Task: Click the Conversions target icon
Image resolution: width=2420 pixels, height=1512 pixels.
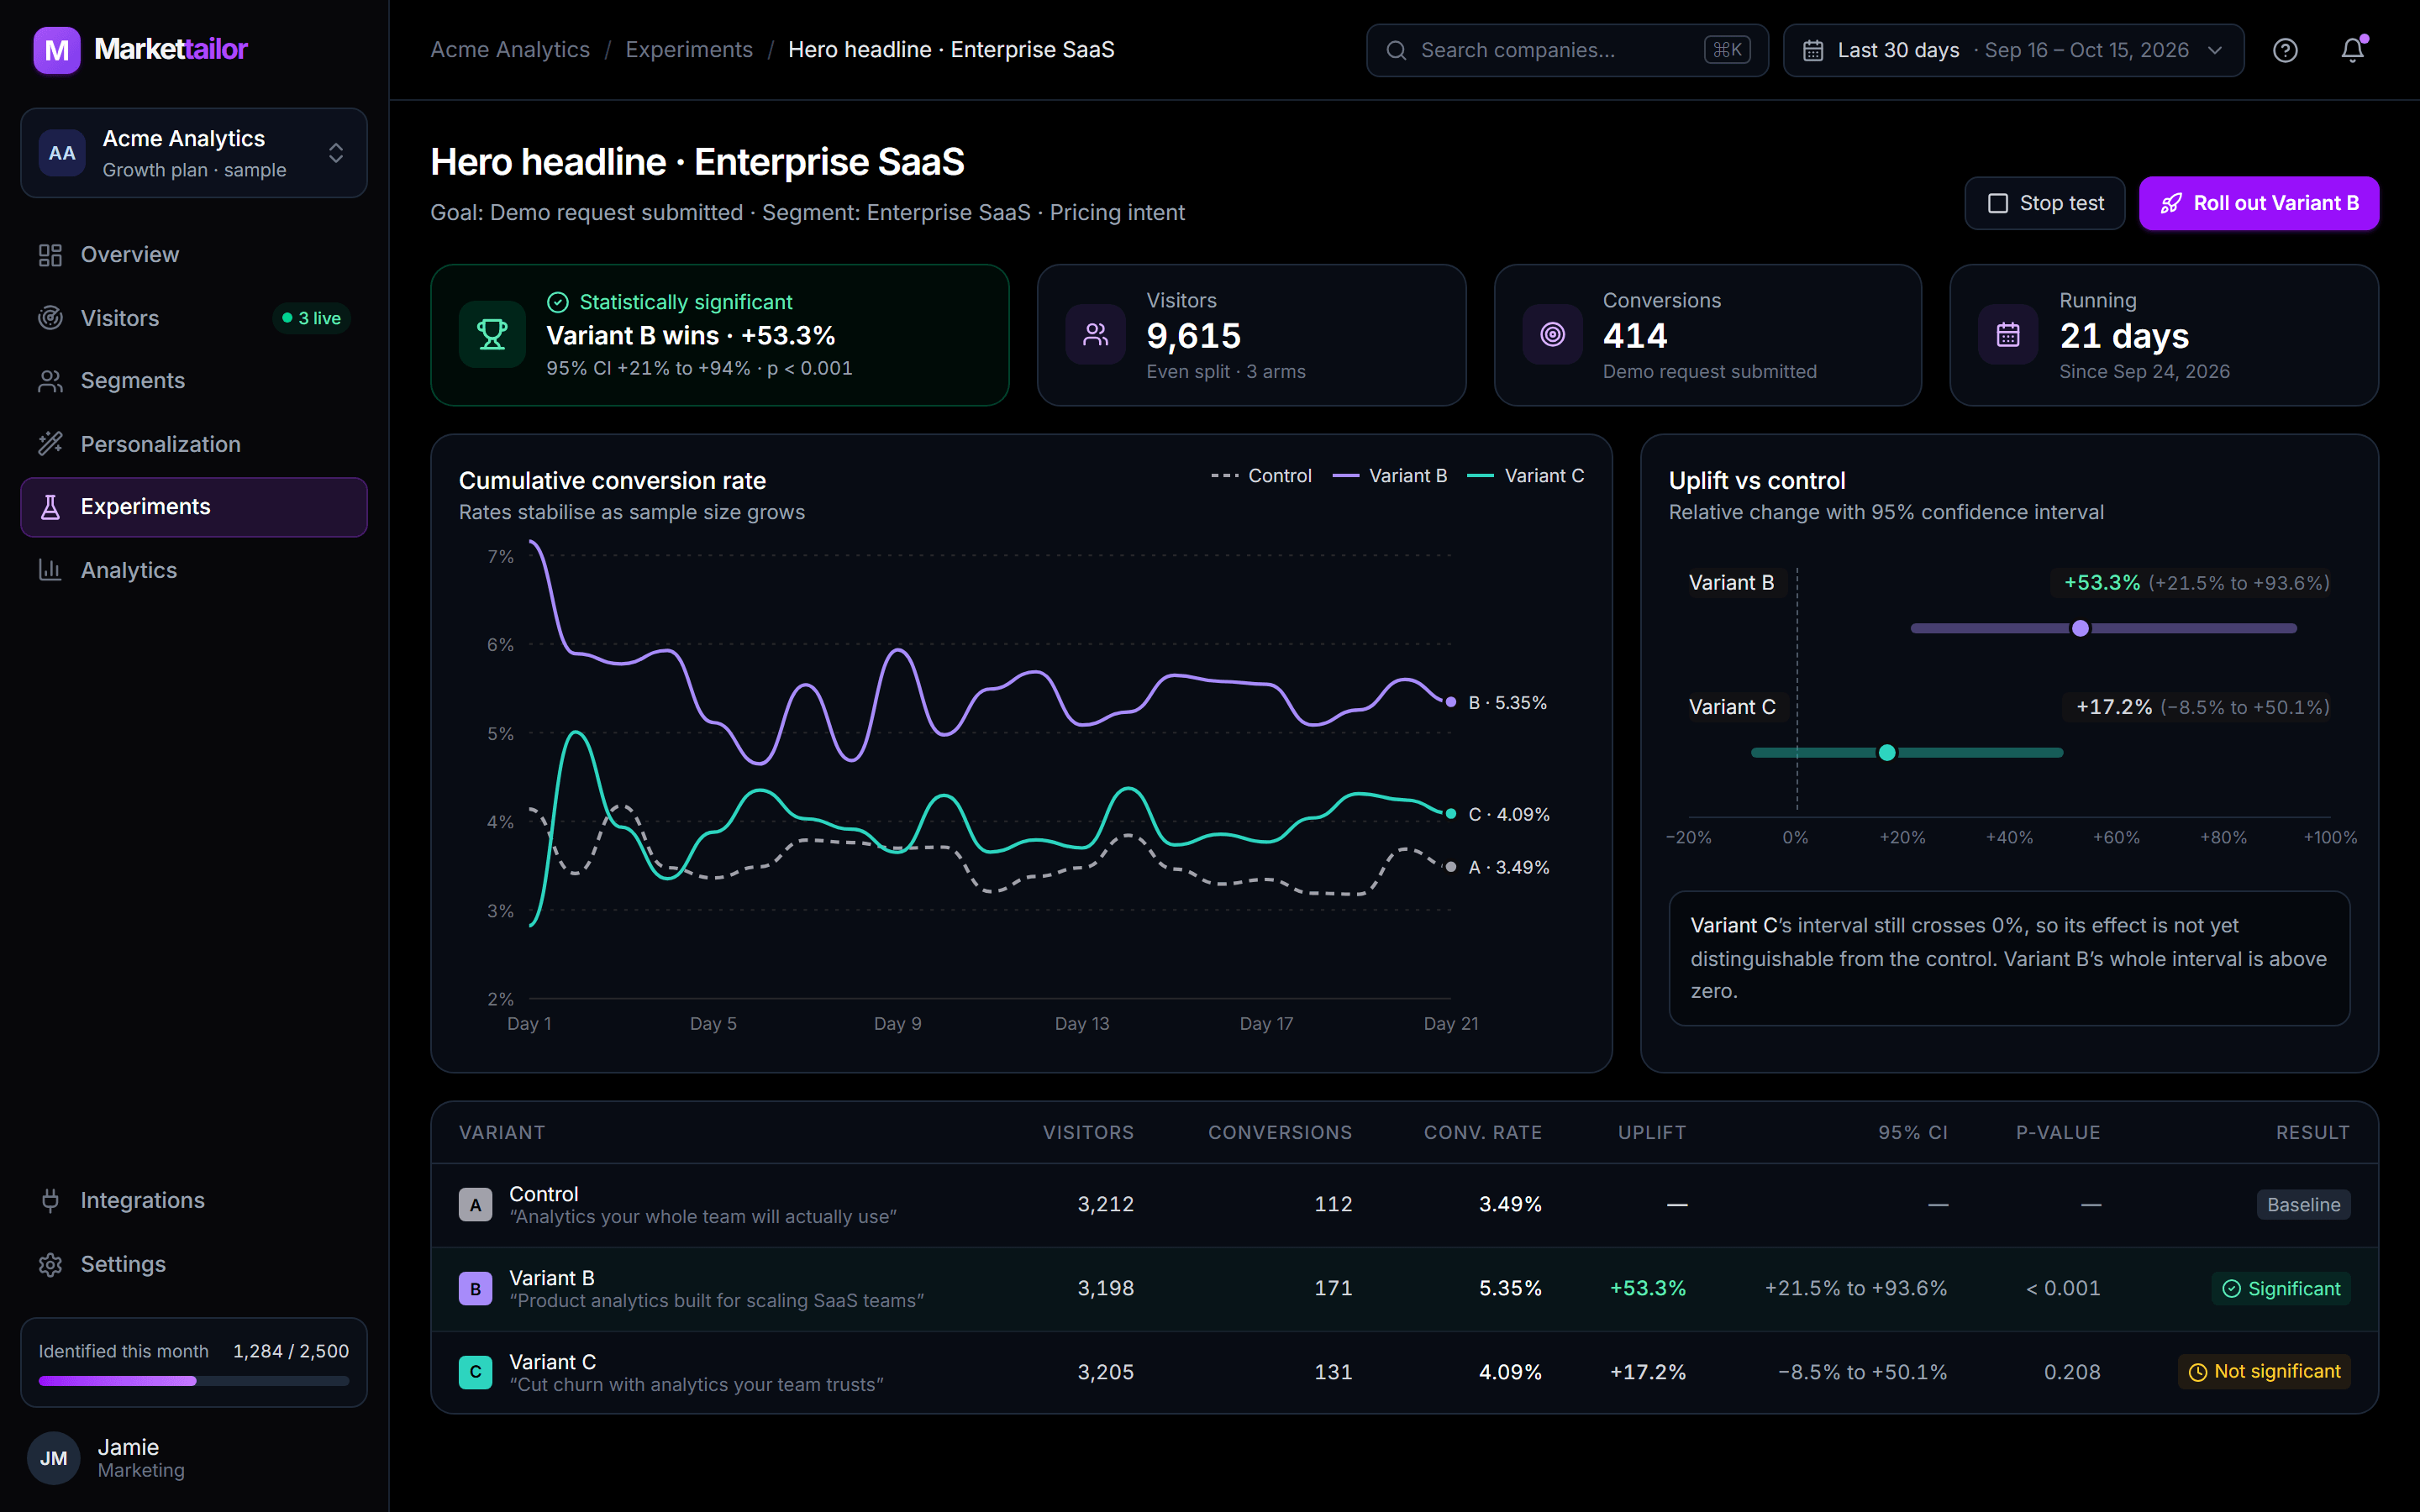Action: point(1552,335)
